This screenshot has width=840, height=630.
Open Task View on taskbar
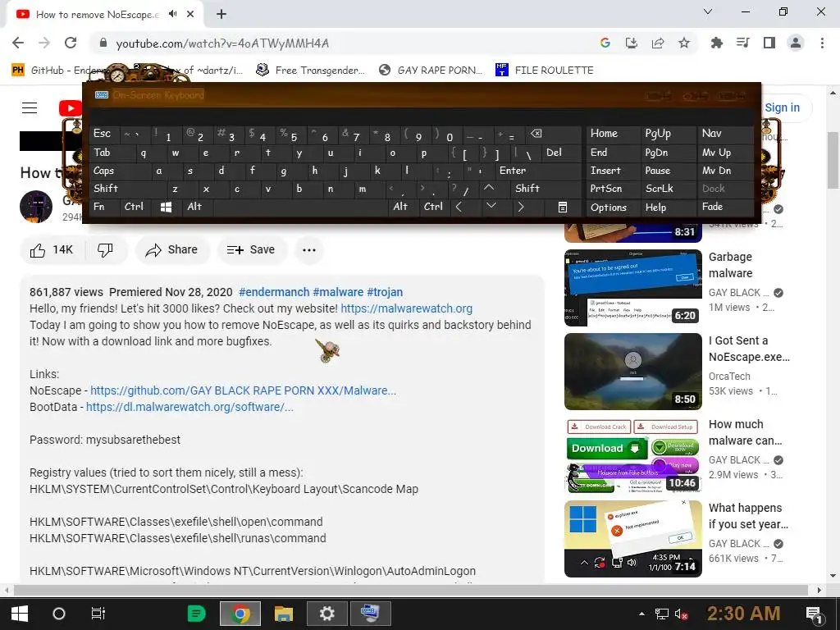(x=98, y=614)
